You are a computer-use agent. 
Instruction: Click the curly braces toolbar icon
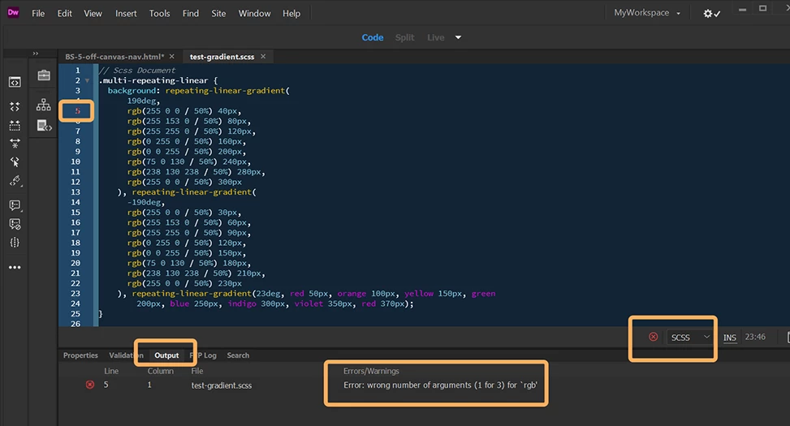pos(15,243)
